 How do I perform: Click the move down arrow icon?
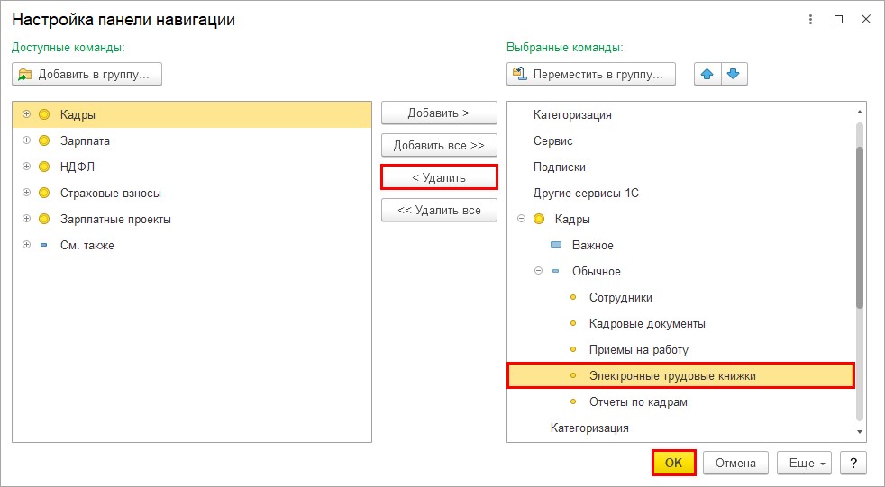[x=734, y=74]
